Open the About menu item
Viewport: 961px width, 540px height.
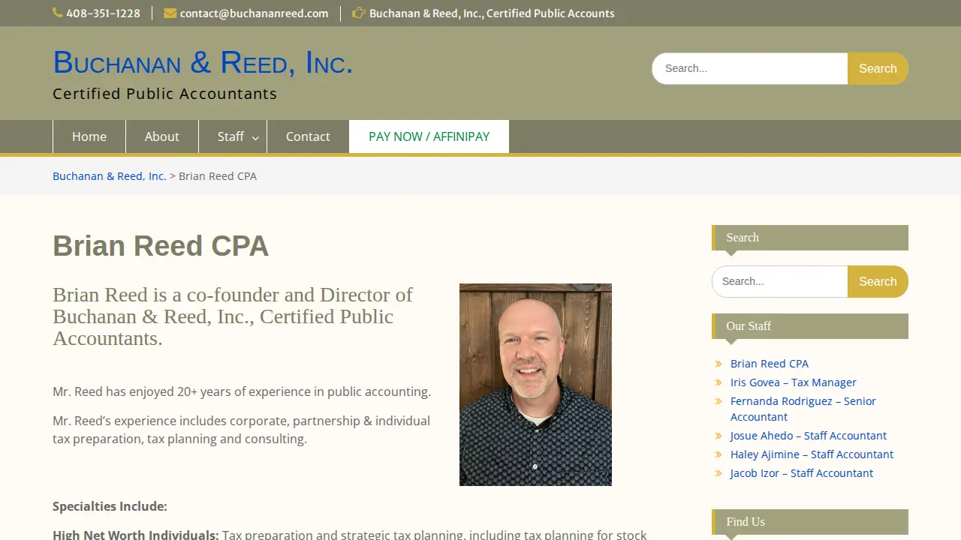tap(162, 136)
